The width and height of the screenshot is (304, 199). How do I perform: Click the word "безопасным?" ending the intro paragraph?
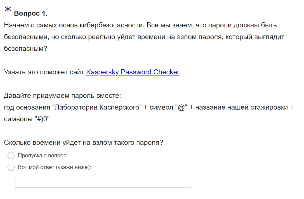(x=25, y=49)
